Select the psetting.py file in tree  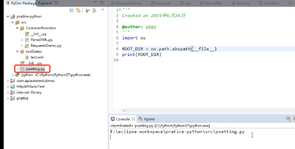click(35, 69)
